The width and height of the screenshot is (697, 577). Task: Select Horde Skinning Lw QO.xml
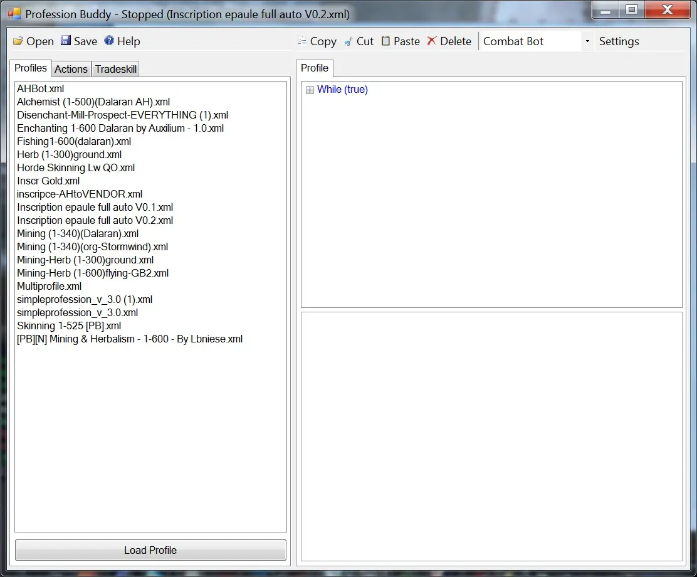click(76, 167)
